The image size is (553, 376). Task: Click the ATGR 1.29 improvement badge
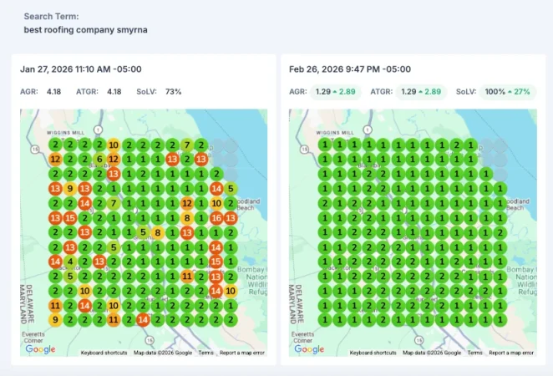click(421, 91)
